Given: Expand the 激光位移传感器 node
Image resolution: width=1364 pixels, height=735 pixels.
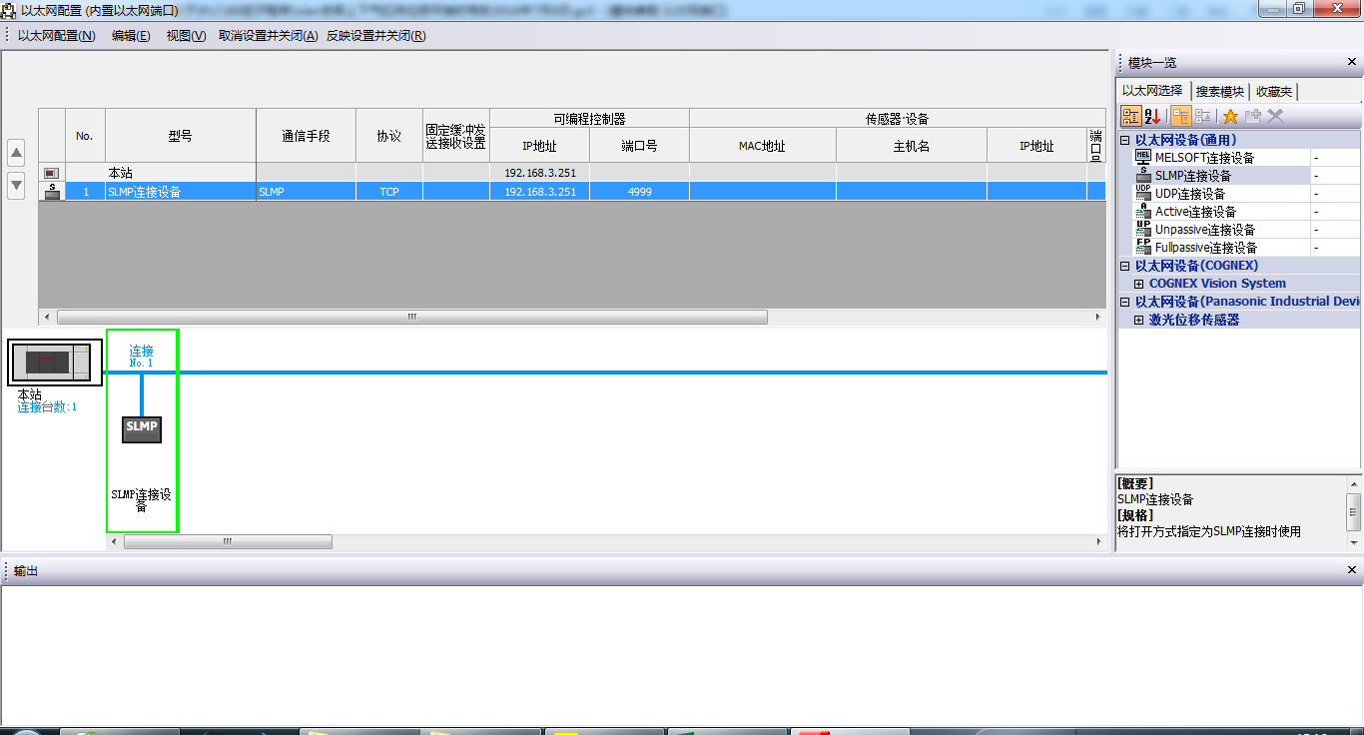Looking at the screenshot, I should pos(1139,321).
